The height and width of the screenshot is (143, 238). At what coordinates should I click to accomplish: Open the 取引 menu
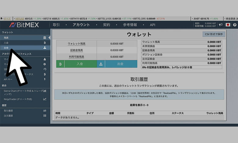pos(56,25)
